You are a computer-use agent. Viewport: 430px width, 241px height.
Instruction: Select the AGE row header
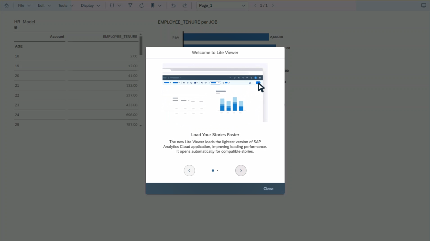(x=19, y=46)
